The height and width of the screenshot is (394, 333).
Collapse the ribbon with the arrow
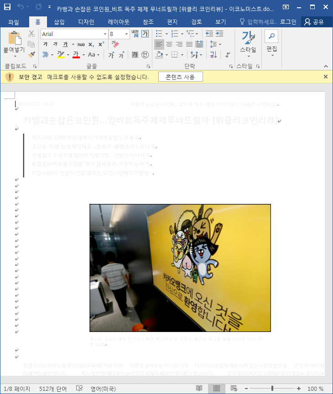tap(326, 66)
